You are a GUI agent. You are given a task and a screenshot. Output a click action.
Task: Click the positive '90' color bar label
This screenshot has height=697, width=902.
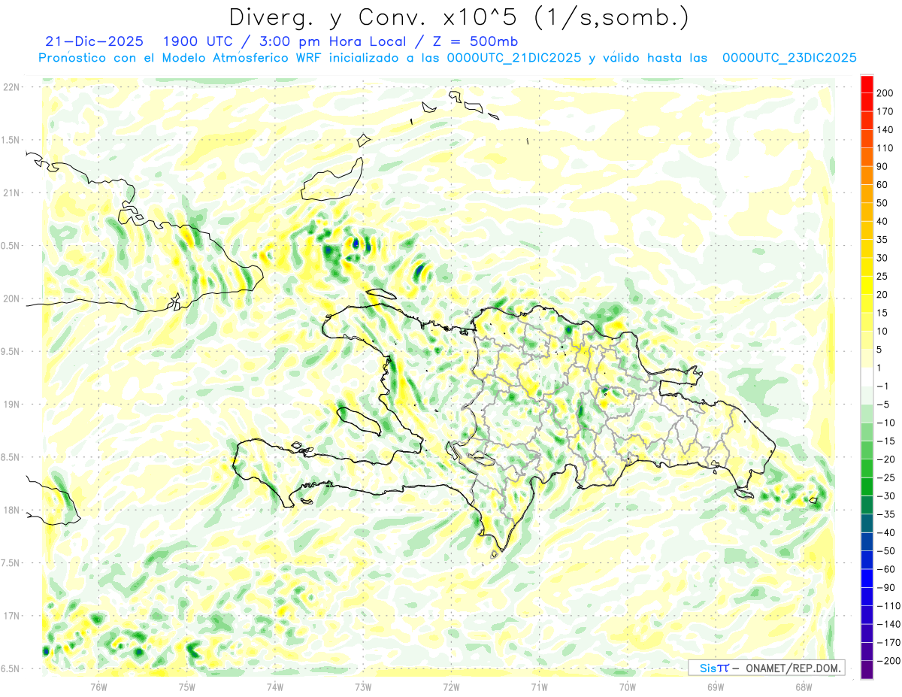pos(882,166)
